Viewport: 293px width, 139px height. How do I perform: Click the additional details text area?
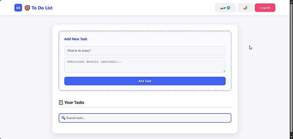pos(145,65)
